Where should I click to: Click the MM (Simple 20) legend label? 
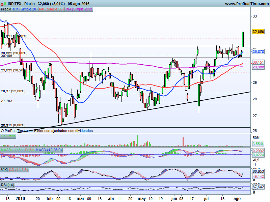(25, 9)
